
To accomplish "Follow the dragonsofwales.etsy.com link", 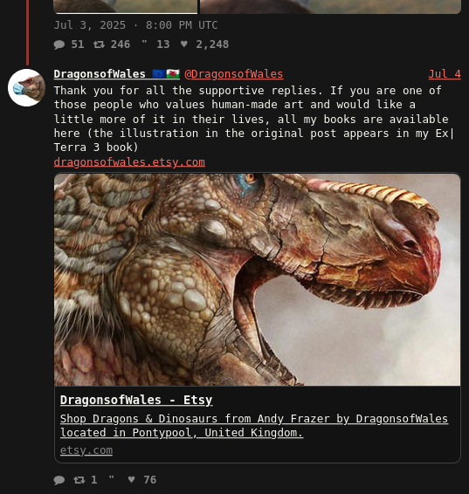I will [x=129, y=162].
